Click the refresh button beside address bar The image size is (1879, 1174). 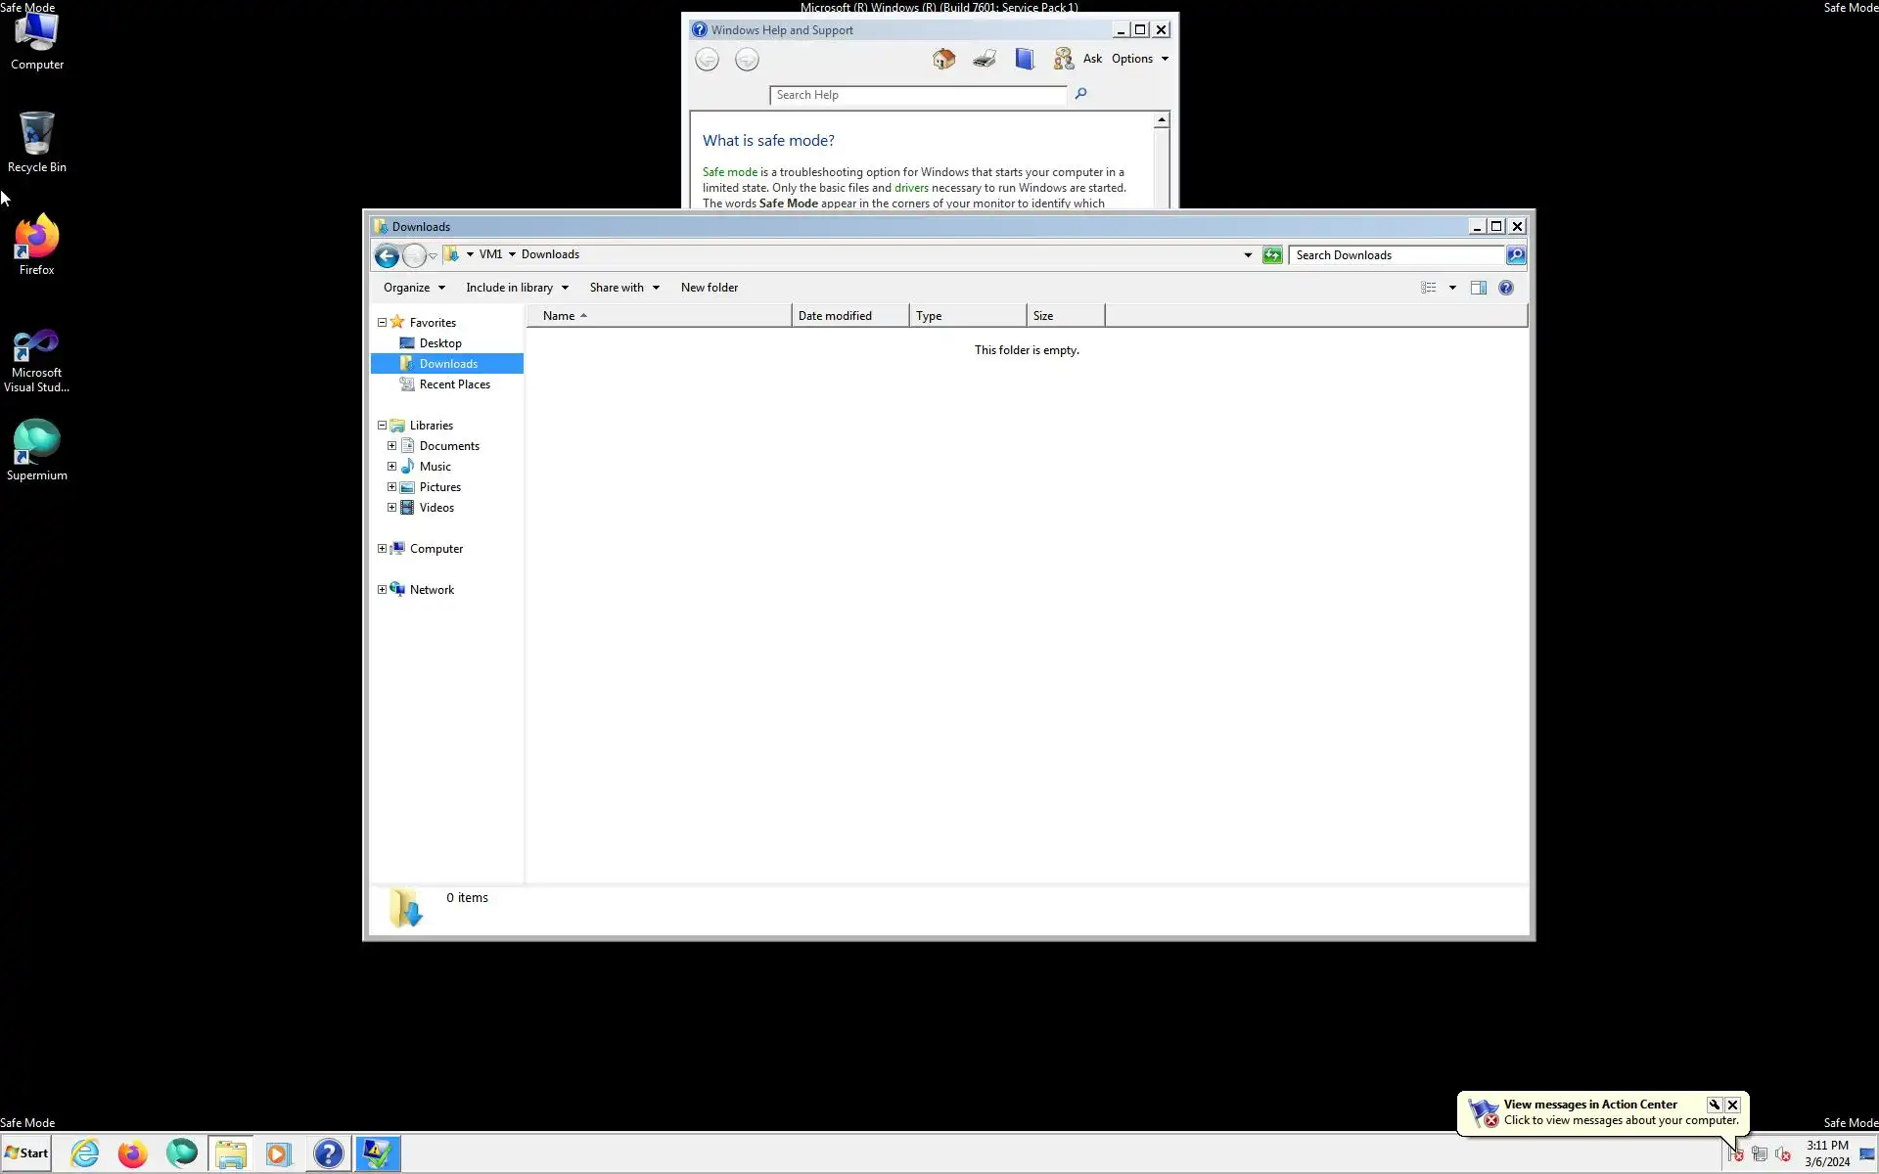(1272, 255)
